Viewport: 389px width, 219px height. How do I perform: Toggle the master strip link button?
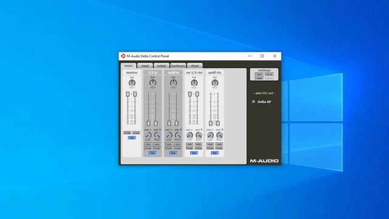click(x=132, y=138)
